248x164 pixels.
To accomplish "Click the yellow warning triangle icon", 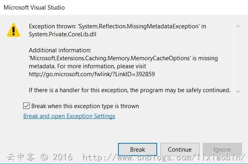I will click(x=14, y=30).
